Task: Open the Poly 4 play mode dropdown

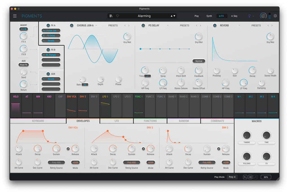Action: 232,177
